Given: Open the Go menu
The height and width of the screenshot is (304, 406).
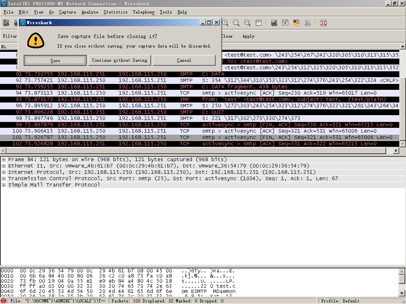Looking at the screenshot, I should coord(51,12).
